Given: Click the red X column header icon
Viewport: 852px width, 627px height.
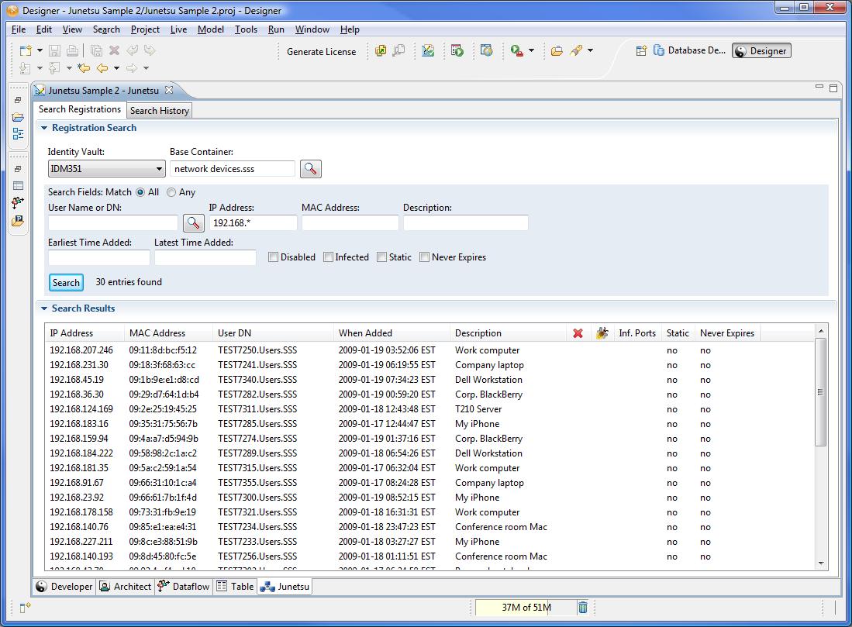Looking at the screenshot, I should 578,333.
